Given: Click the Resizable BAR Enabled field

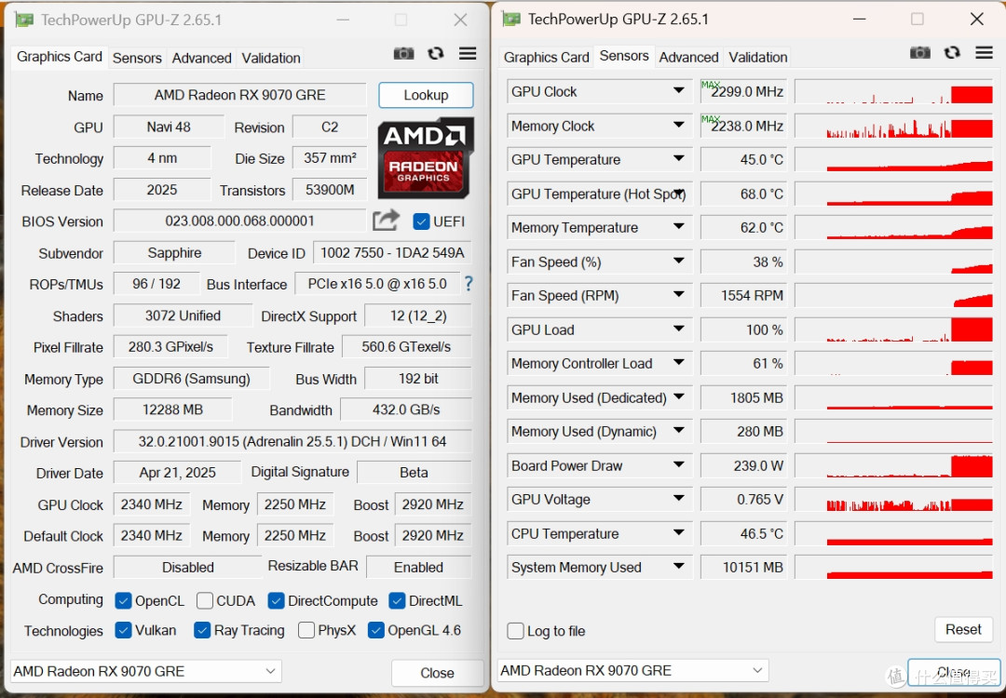Looking at the screenshot, I should tap(419, 568).
